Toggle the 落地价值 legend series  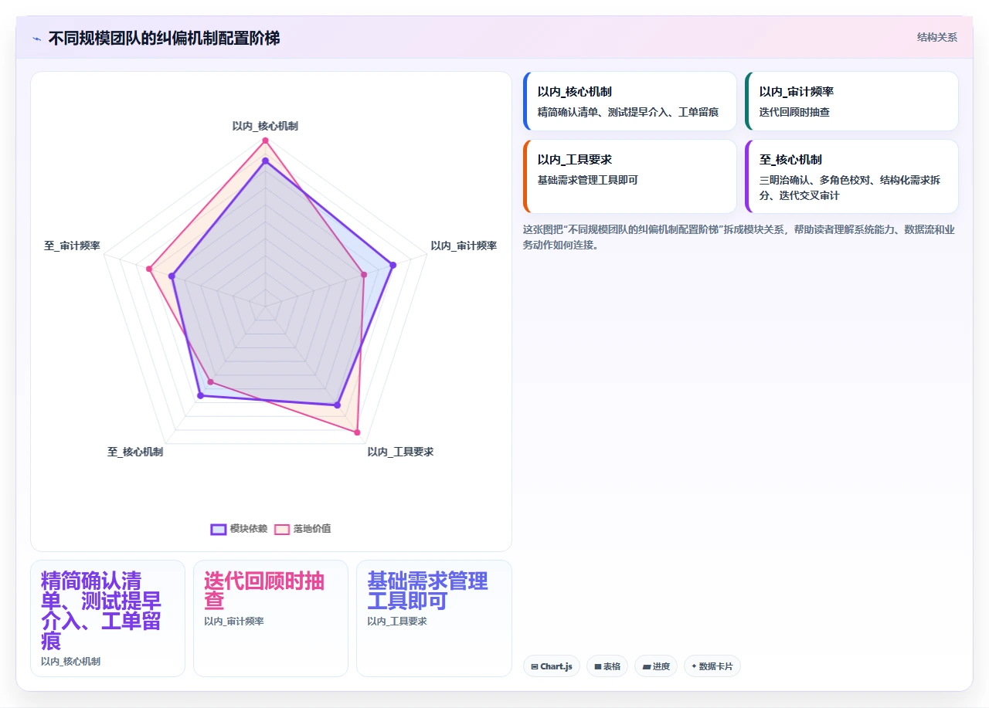(x=302, y=529)
